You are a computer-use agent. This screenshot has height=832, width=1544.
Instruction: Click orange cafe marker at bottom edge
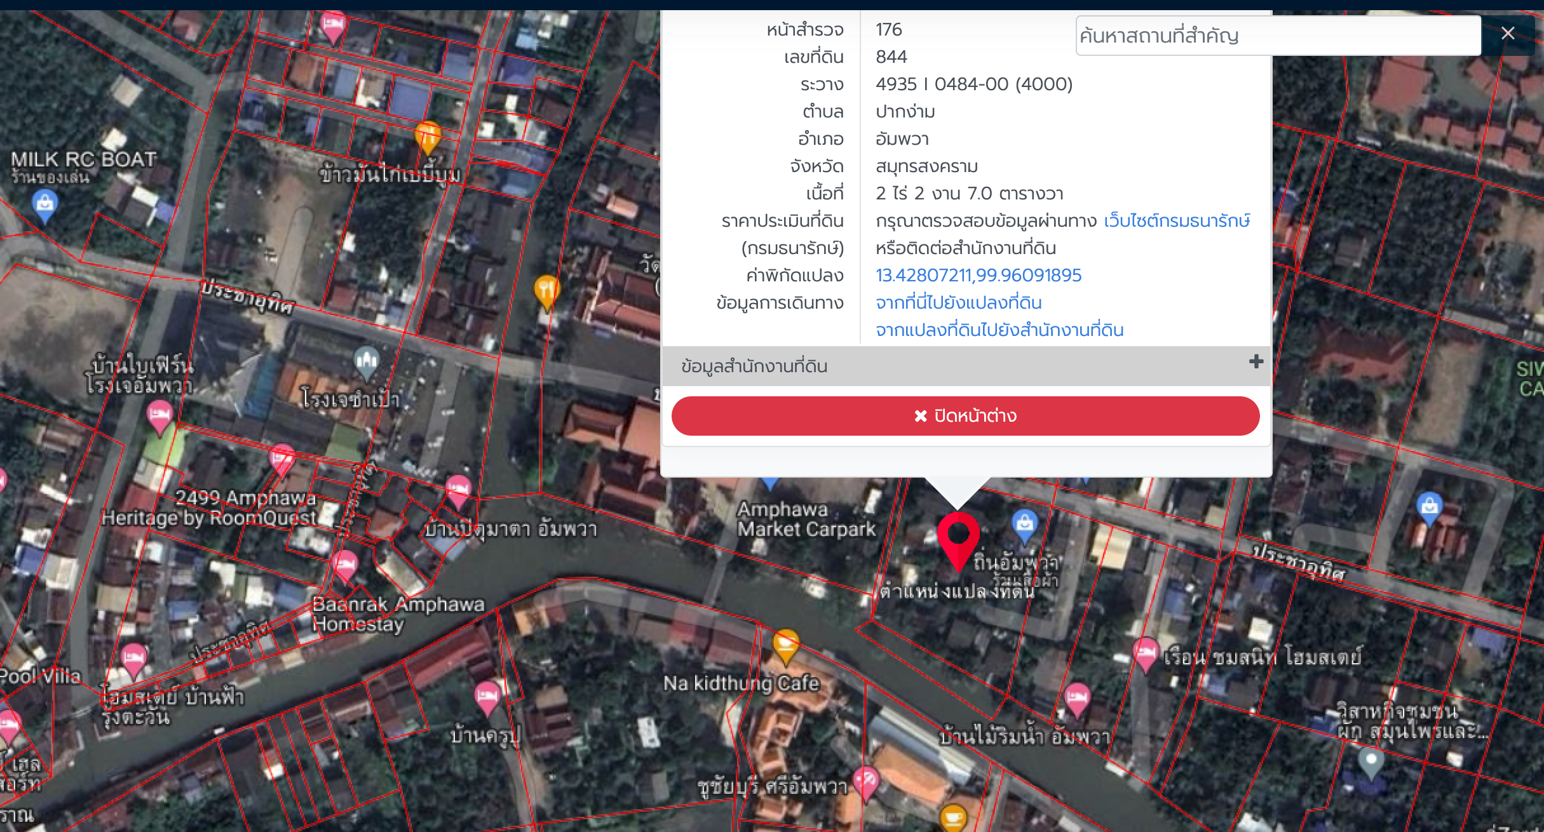(953, 818)
